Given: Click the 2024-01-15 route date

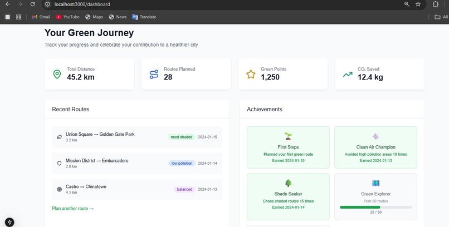Looking at the screenshot, I should 207,137.
